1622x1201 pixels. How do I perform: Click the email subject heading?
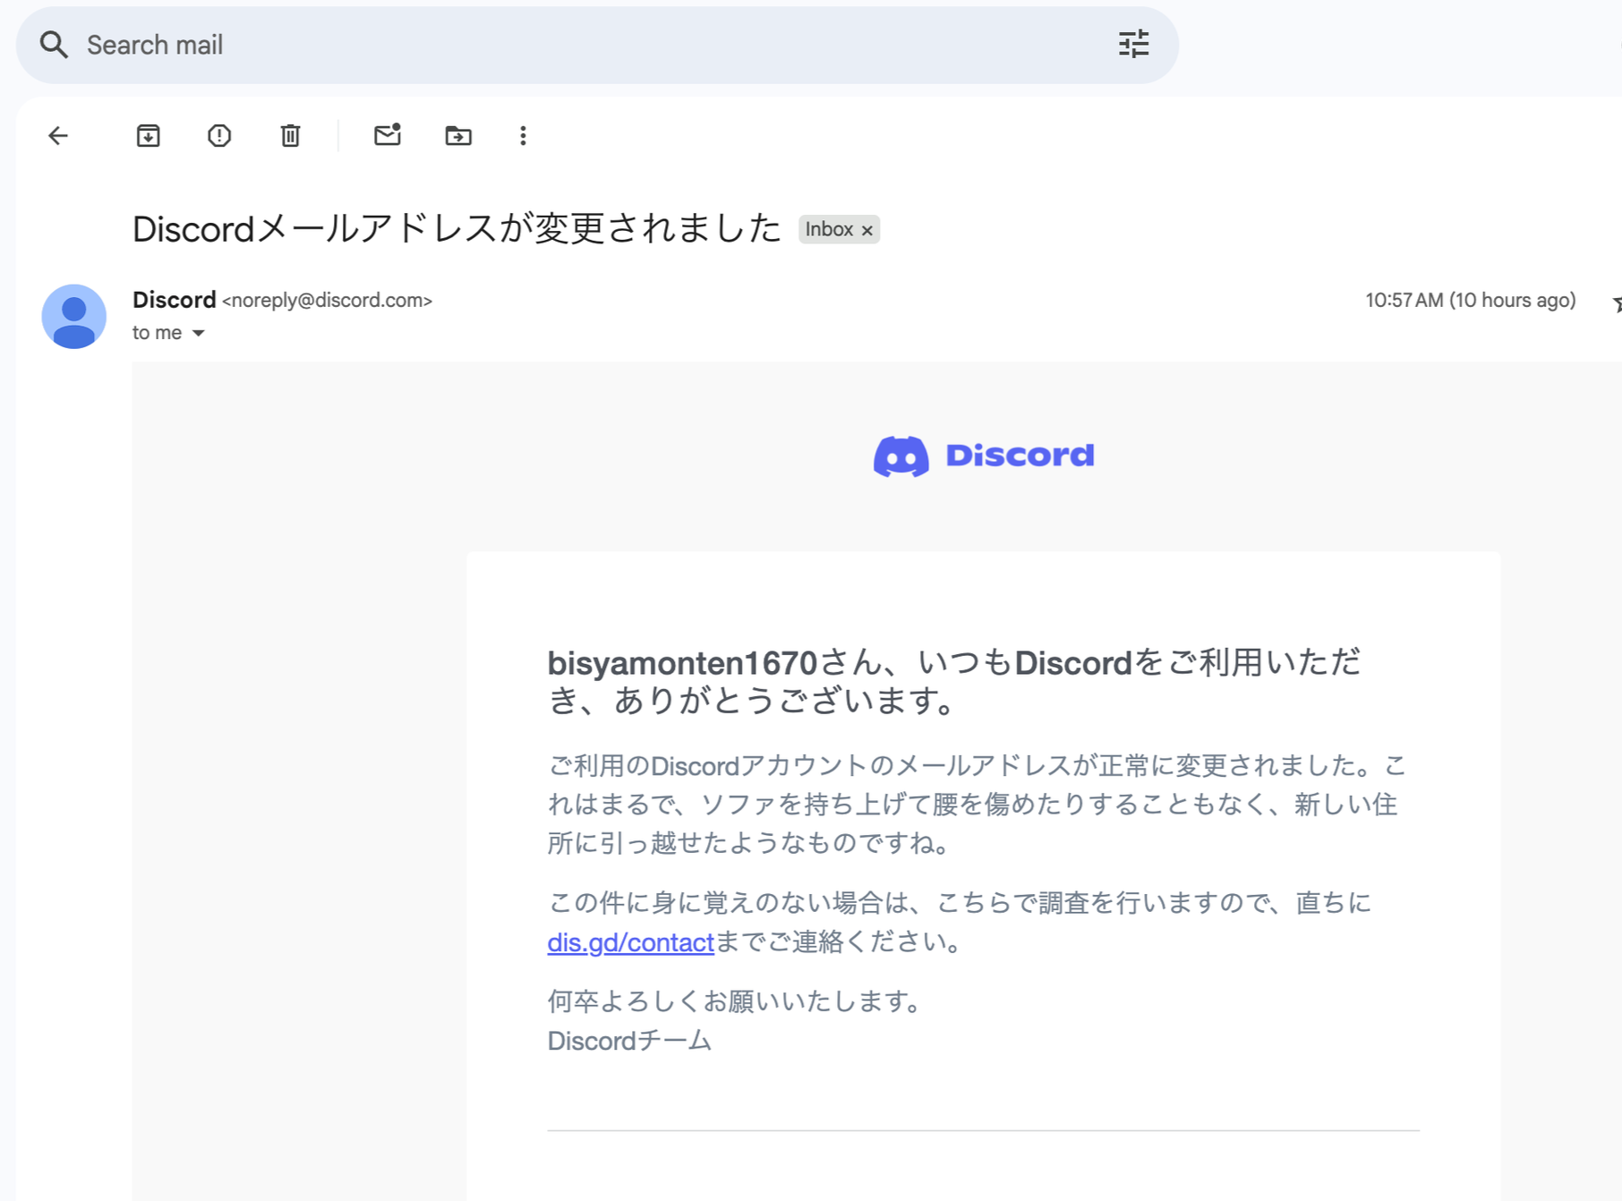(457, 229)
